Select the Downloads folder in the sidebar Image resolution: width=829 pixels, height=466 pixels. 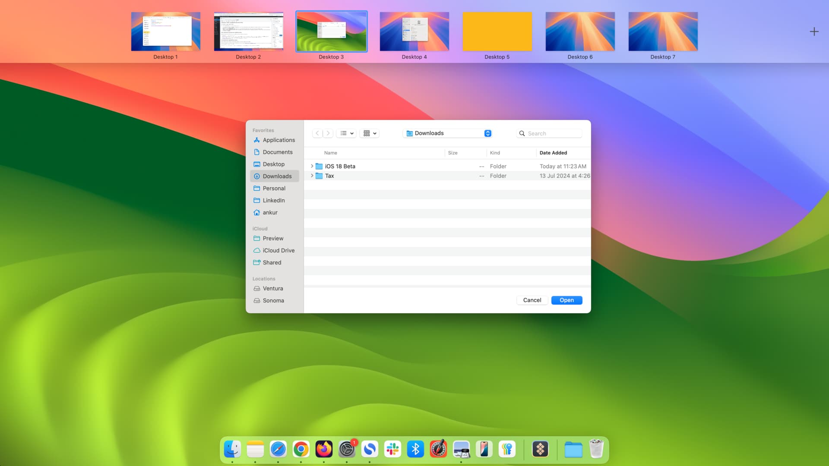coord(276,176)
